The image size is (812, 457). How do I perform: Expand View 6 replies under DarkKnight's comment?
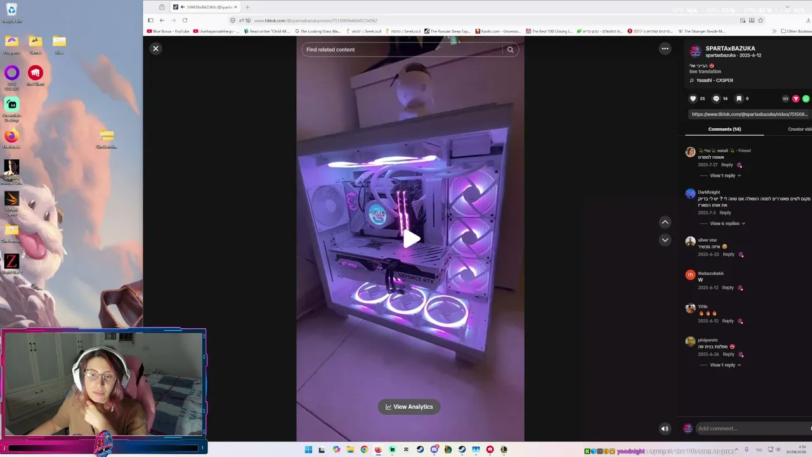click(727, 223)
